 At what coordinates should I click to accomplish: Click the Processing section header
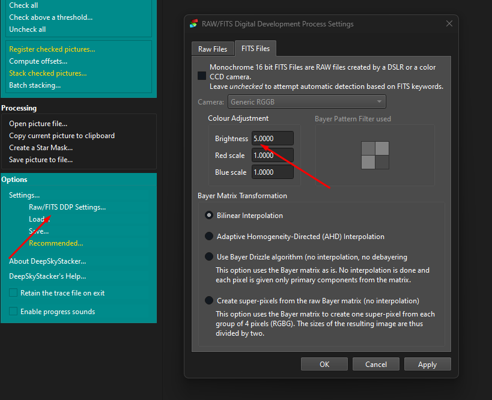pos(19,108)
